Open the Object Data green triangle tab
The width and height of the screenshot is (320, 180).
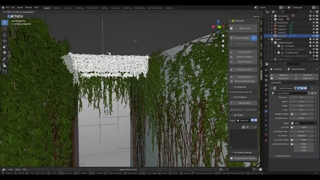pyautogui.click(x=266, y=130)
